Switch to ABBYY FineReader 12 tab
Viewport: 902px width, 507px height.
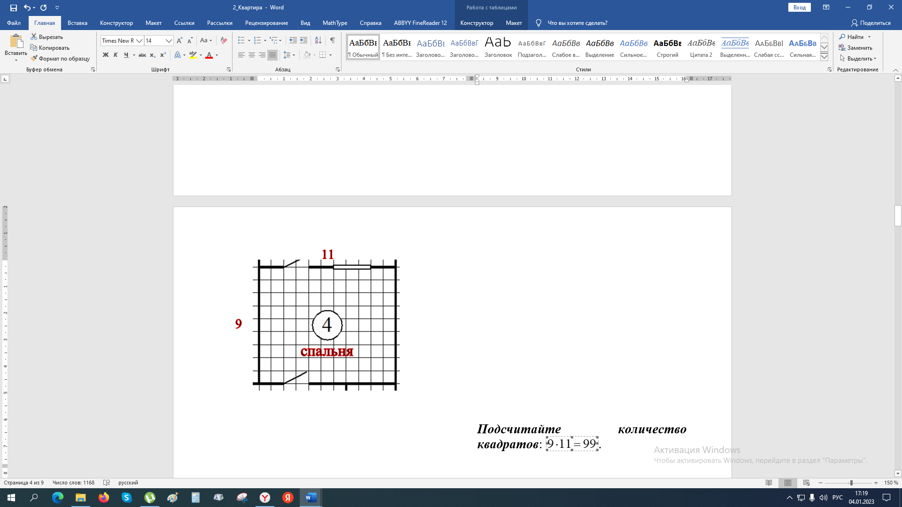tap(420, 23)
